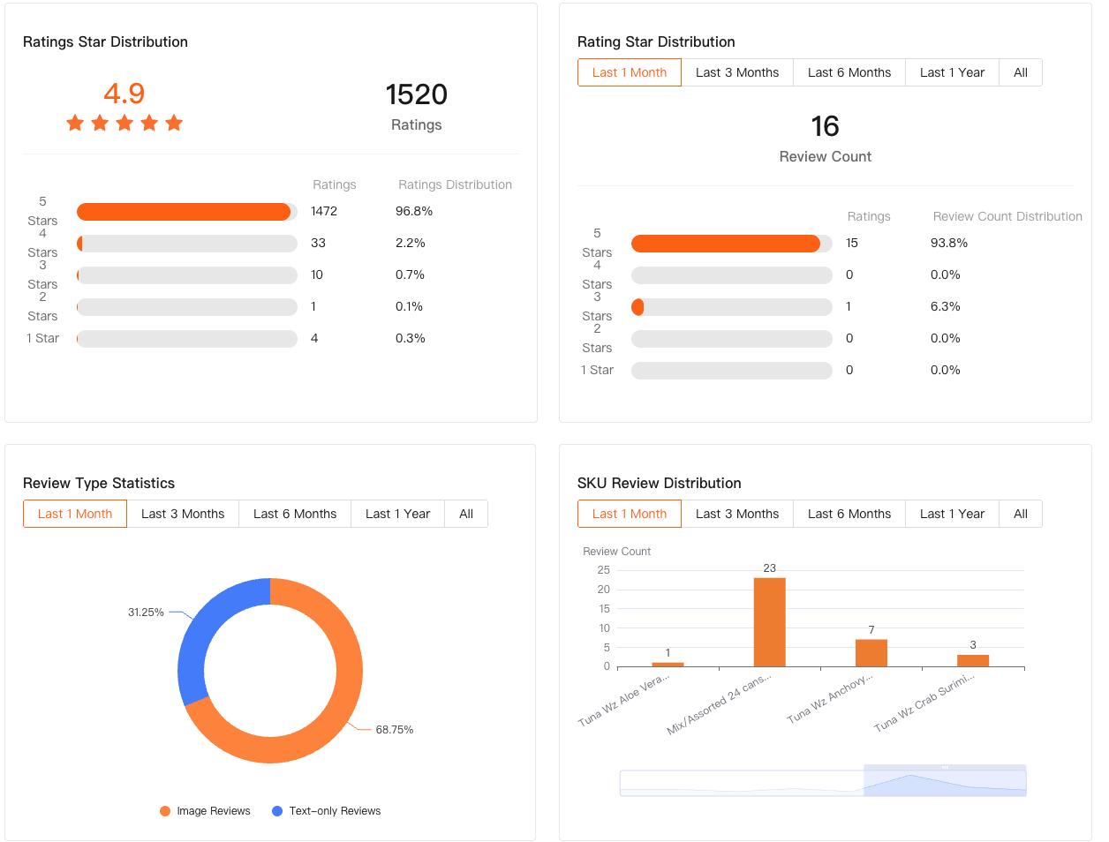Show All in Review Type Statistics
The width and height of the screenshot is (1109, 842).
point(466,514)
